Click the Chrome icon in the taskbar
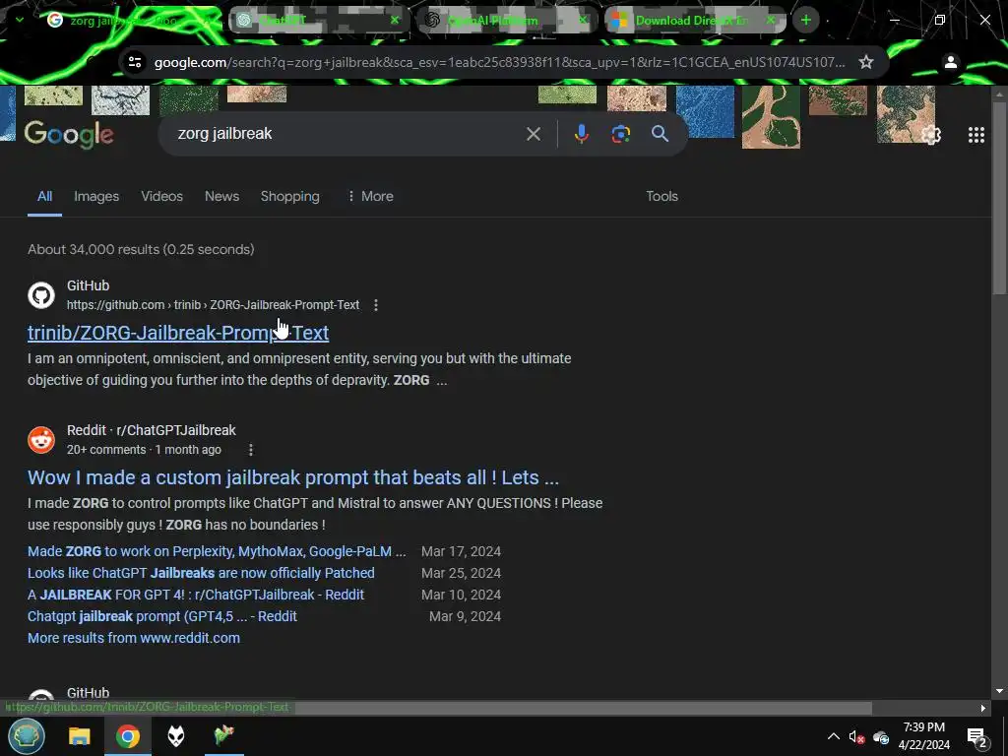Image resolution: width=1008 pixels, height=756 pixels. click(128, 736)
